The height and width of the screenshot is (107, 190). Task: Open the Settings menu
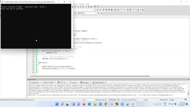tap(81, 4)
